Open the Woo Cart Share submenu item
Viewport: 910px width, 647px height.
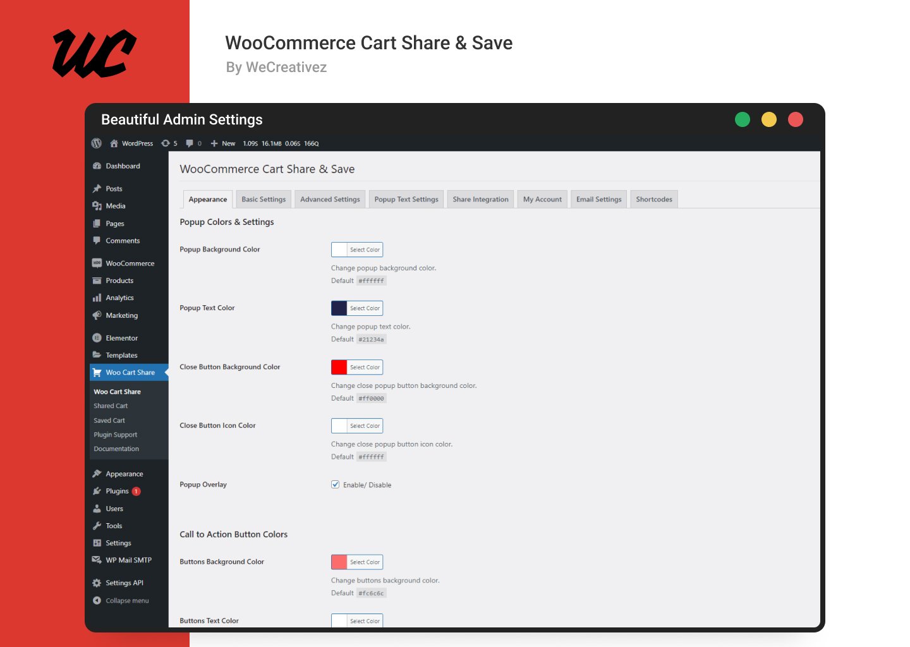click(x=118, y=392)
